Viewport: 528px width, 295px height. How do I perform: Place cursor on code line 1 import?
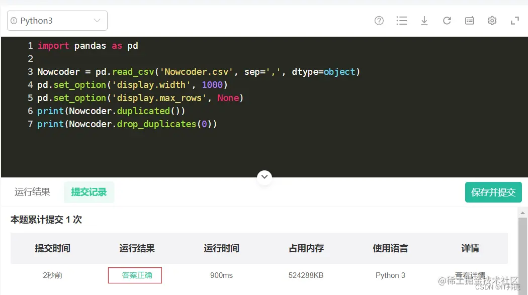[53, 46]
